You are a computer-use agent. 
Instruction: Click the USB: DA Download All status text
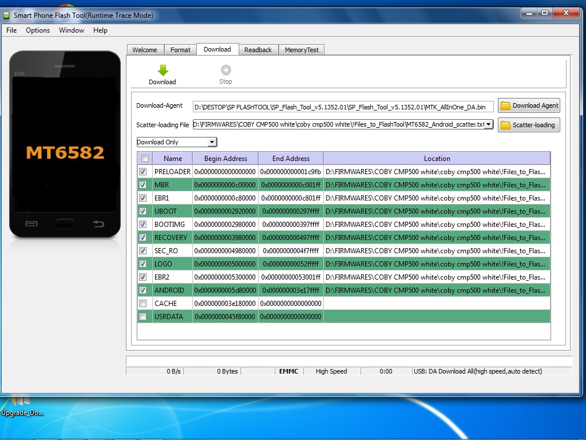[x=478, y=371]
